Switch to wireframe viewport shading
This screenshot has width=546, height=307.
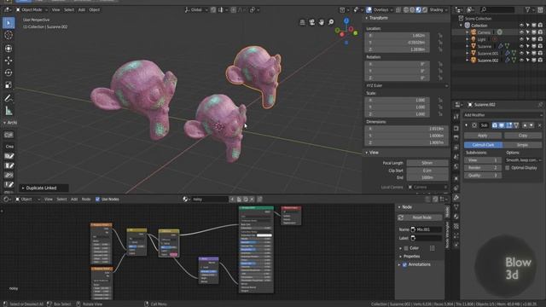(406, 9)
